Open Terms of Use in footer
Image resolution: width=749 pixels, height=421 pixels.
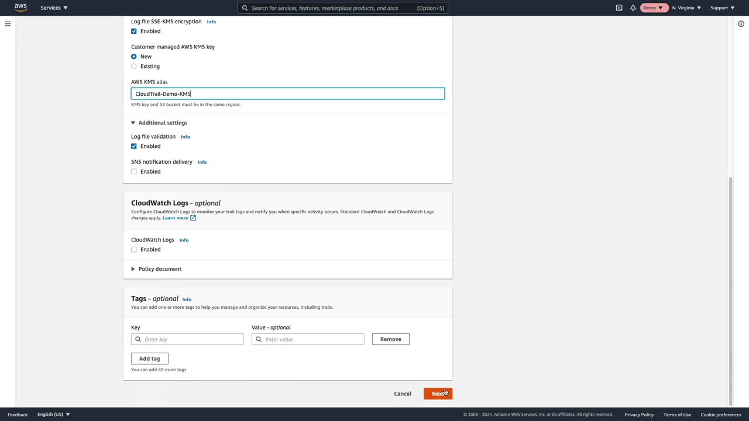[677, 415]
